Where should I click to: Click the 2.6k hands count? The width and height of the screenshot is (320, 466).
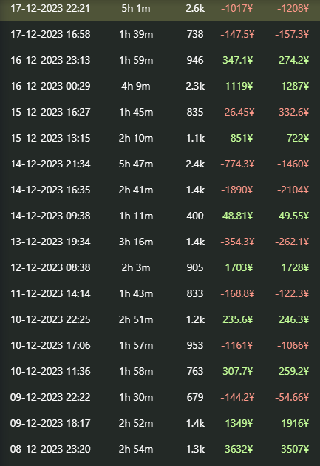[195, 9]
